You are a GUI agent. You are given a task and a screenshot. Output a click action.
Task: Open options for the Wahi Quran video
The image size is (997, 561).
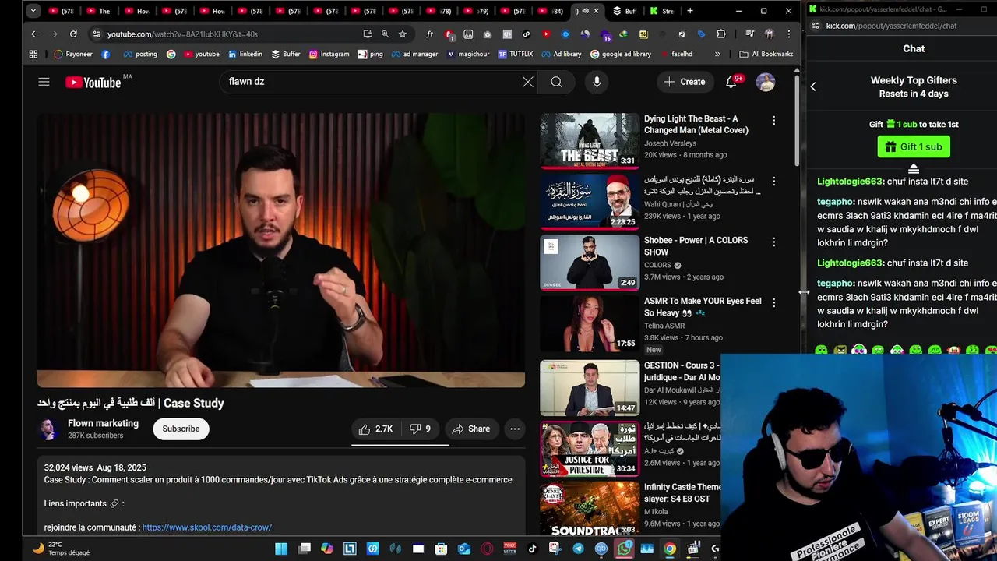point(773,182)
